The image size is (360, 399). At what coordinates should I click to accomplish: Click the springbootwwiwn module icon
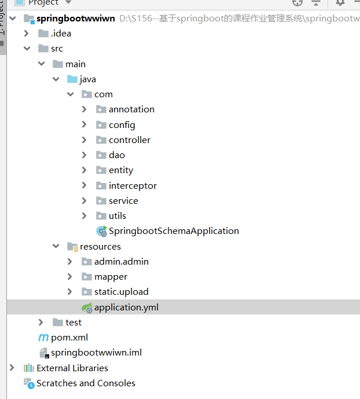tap(29, 19)
